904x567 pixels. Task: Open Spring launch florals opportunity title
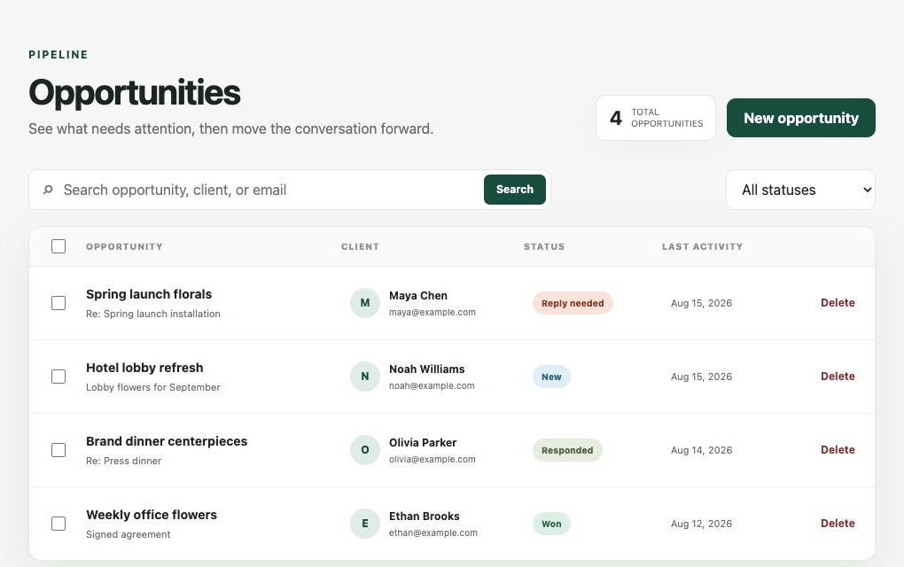tap(149, 294)
